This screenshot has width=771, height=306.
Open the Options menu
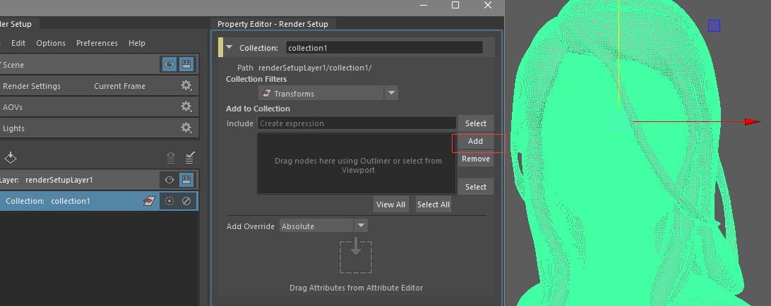pos(51,43)
